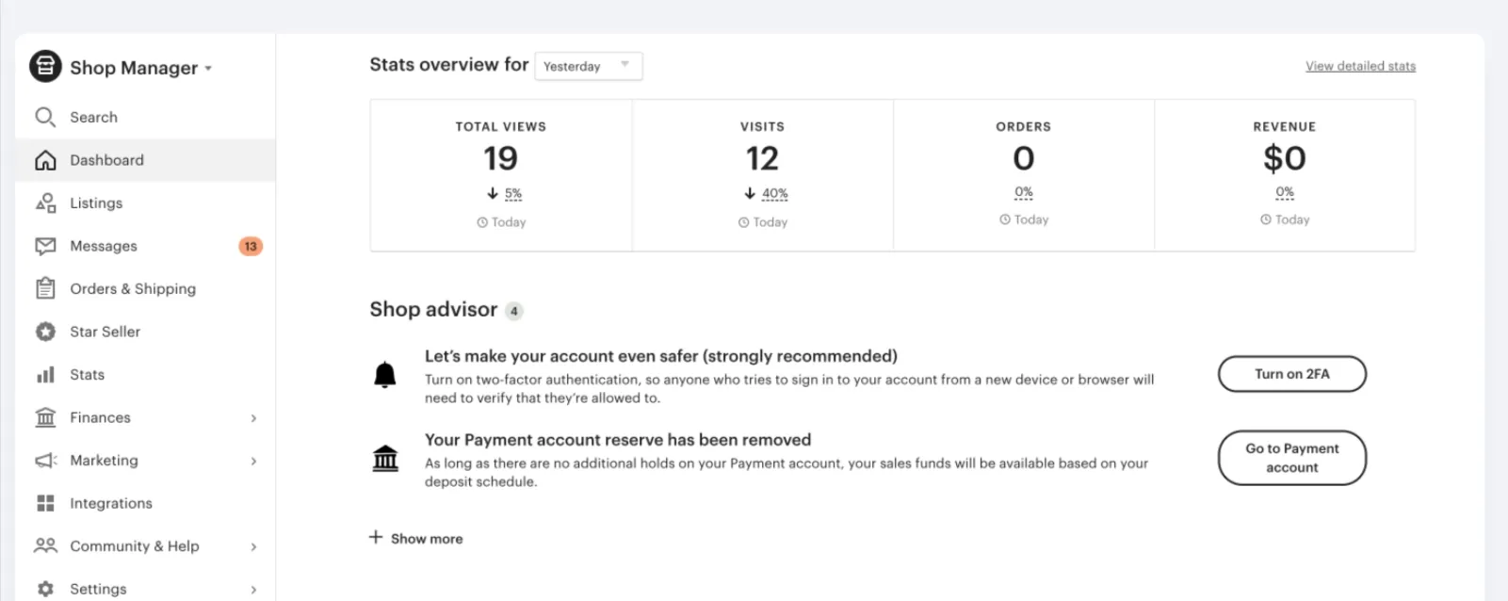
Task: Click 'Your Payment account reserve has been removed' heading
Action: click(x=618, y=440)
